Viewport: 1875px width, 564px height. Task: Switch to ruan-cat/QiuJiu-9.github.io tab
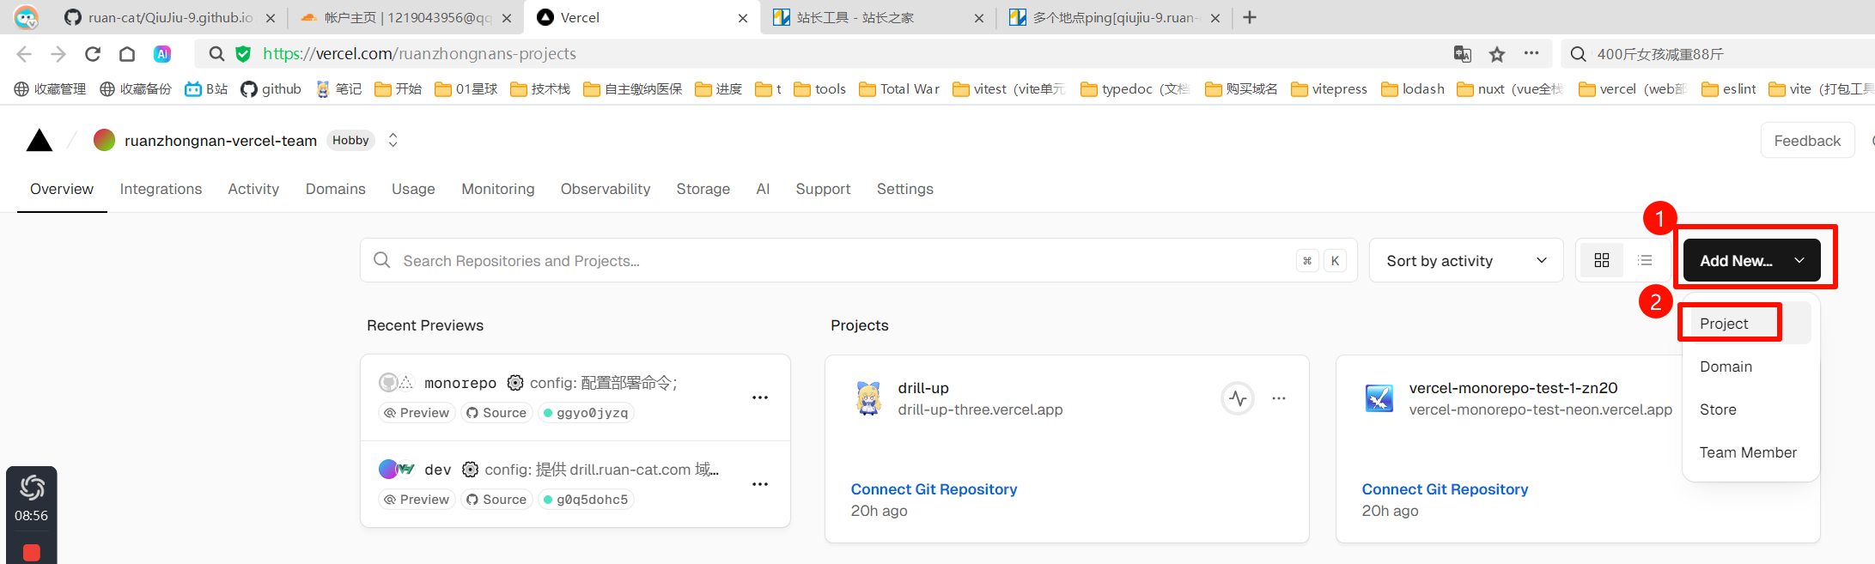point(170,17)
